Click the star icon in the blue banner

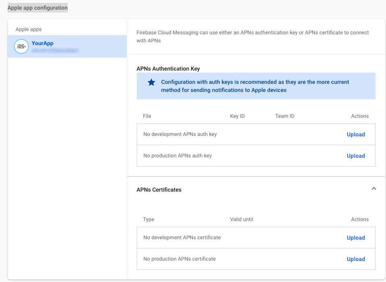click(151, 82)
